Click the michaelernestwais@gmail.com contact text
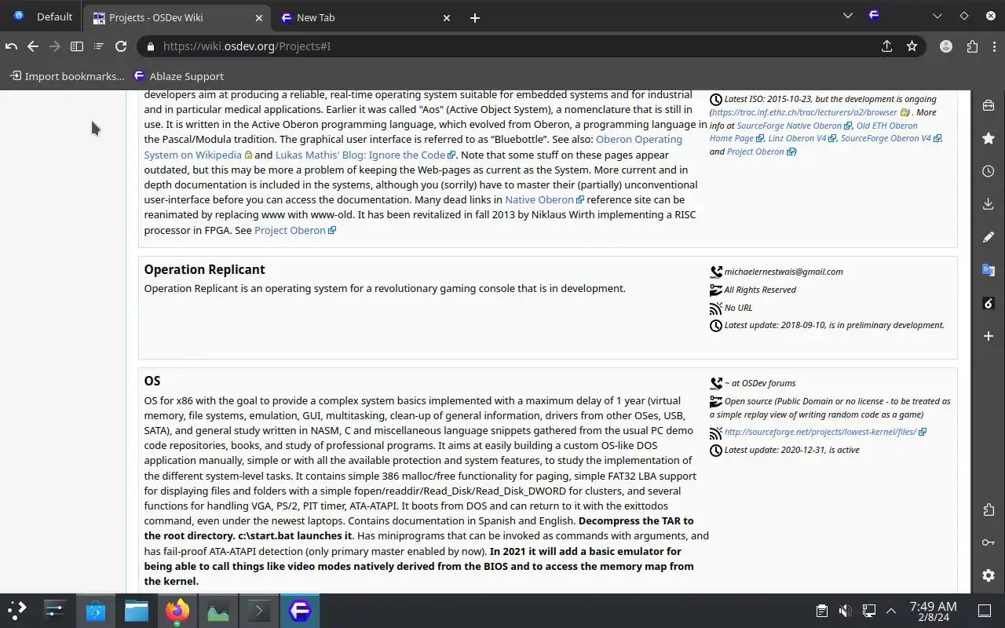 pyautogui.click(x=784, y=272)
